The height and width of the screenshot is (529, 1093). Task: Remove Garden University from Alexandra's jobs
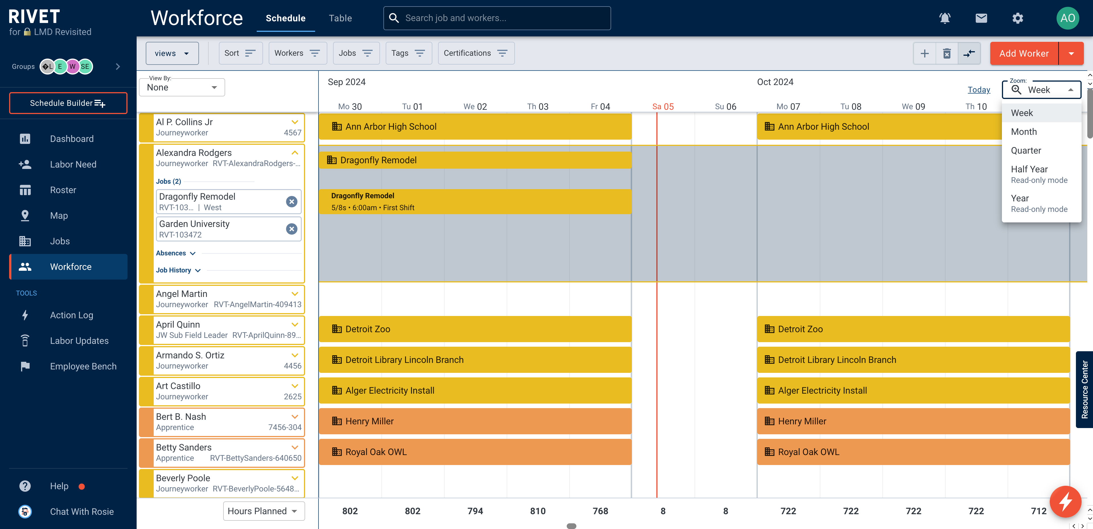coord(291,229)
